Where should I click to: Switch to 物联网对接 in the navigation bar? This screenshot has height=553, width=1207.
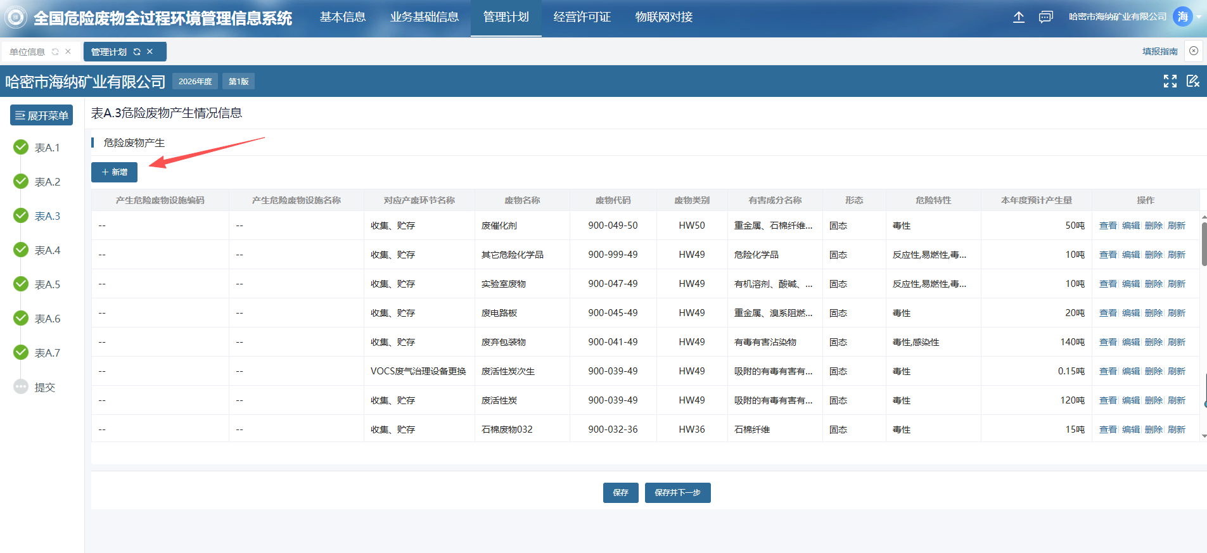click(x=663, y=17)
